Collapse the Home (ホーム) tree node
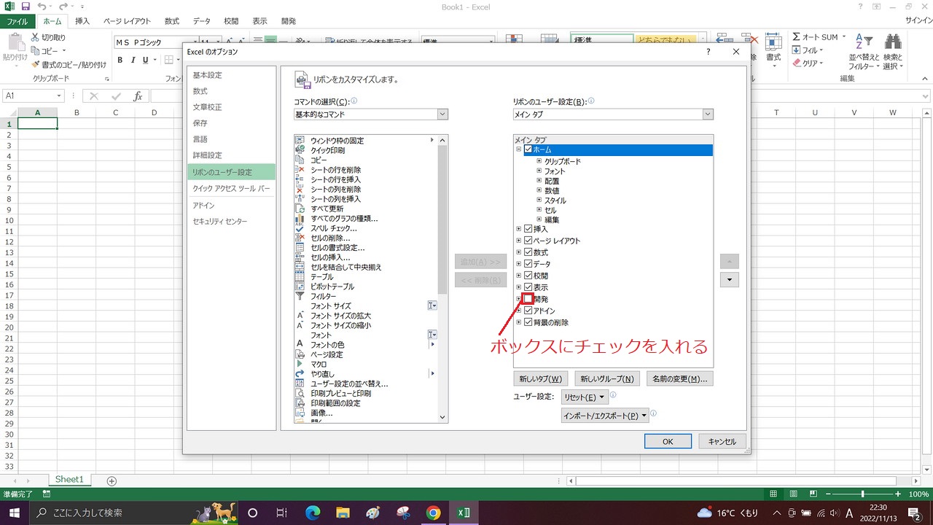The width and height of the screenshot is (933, 525). (x=519, y=149)
